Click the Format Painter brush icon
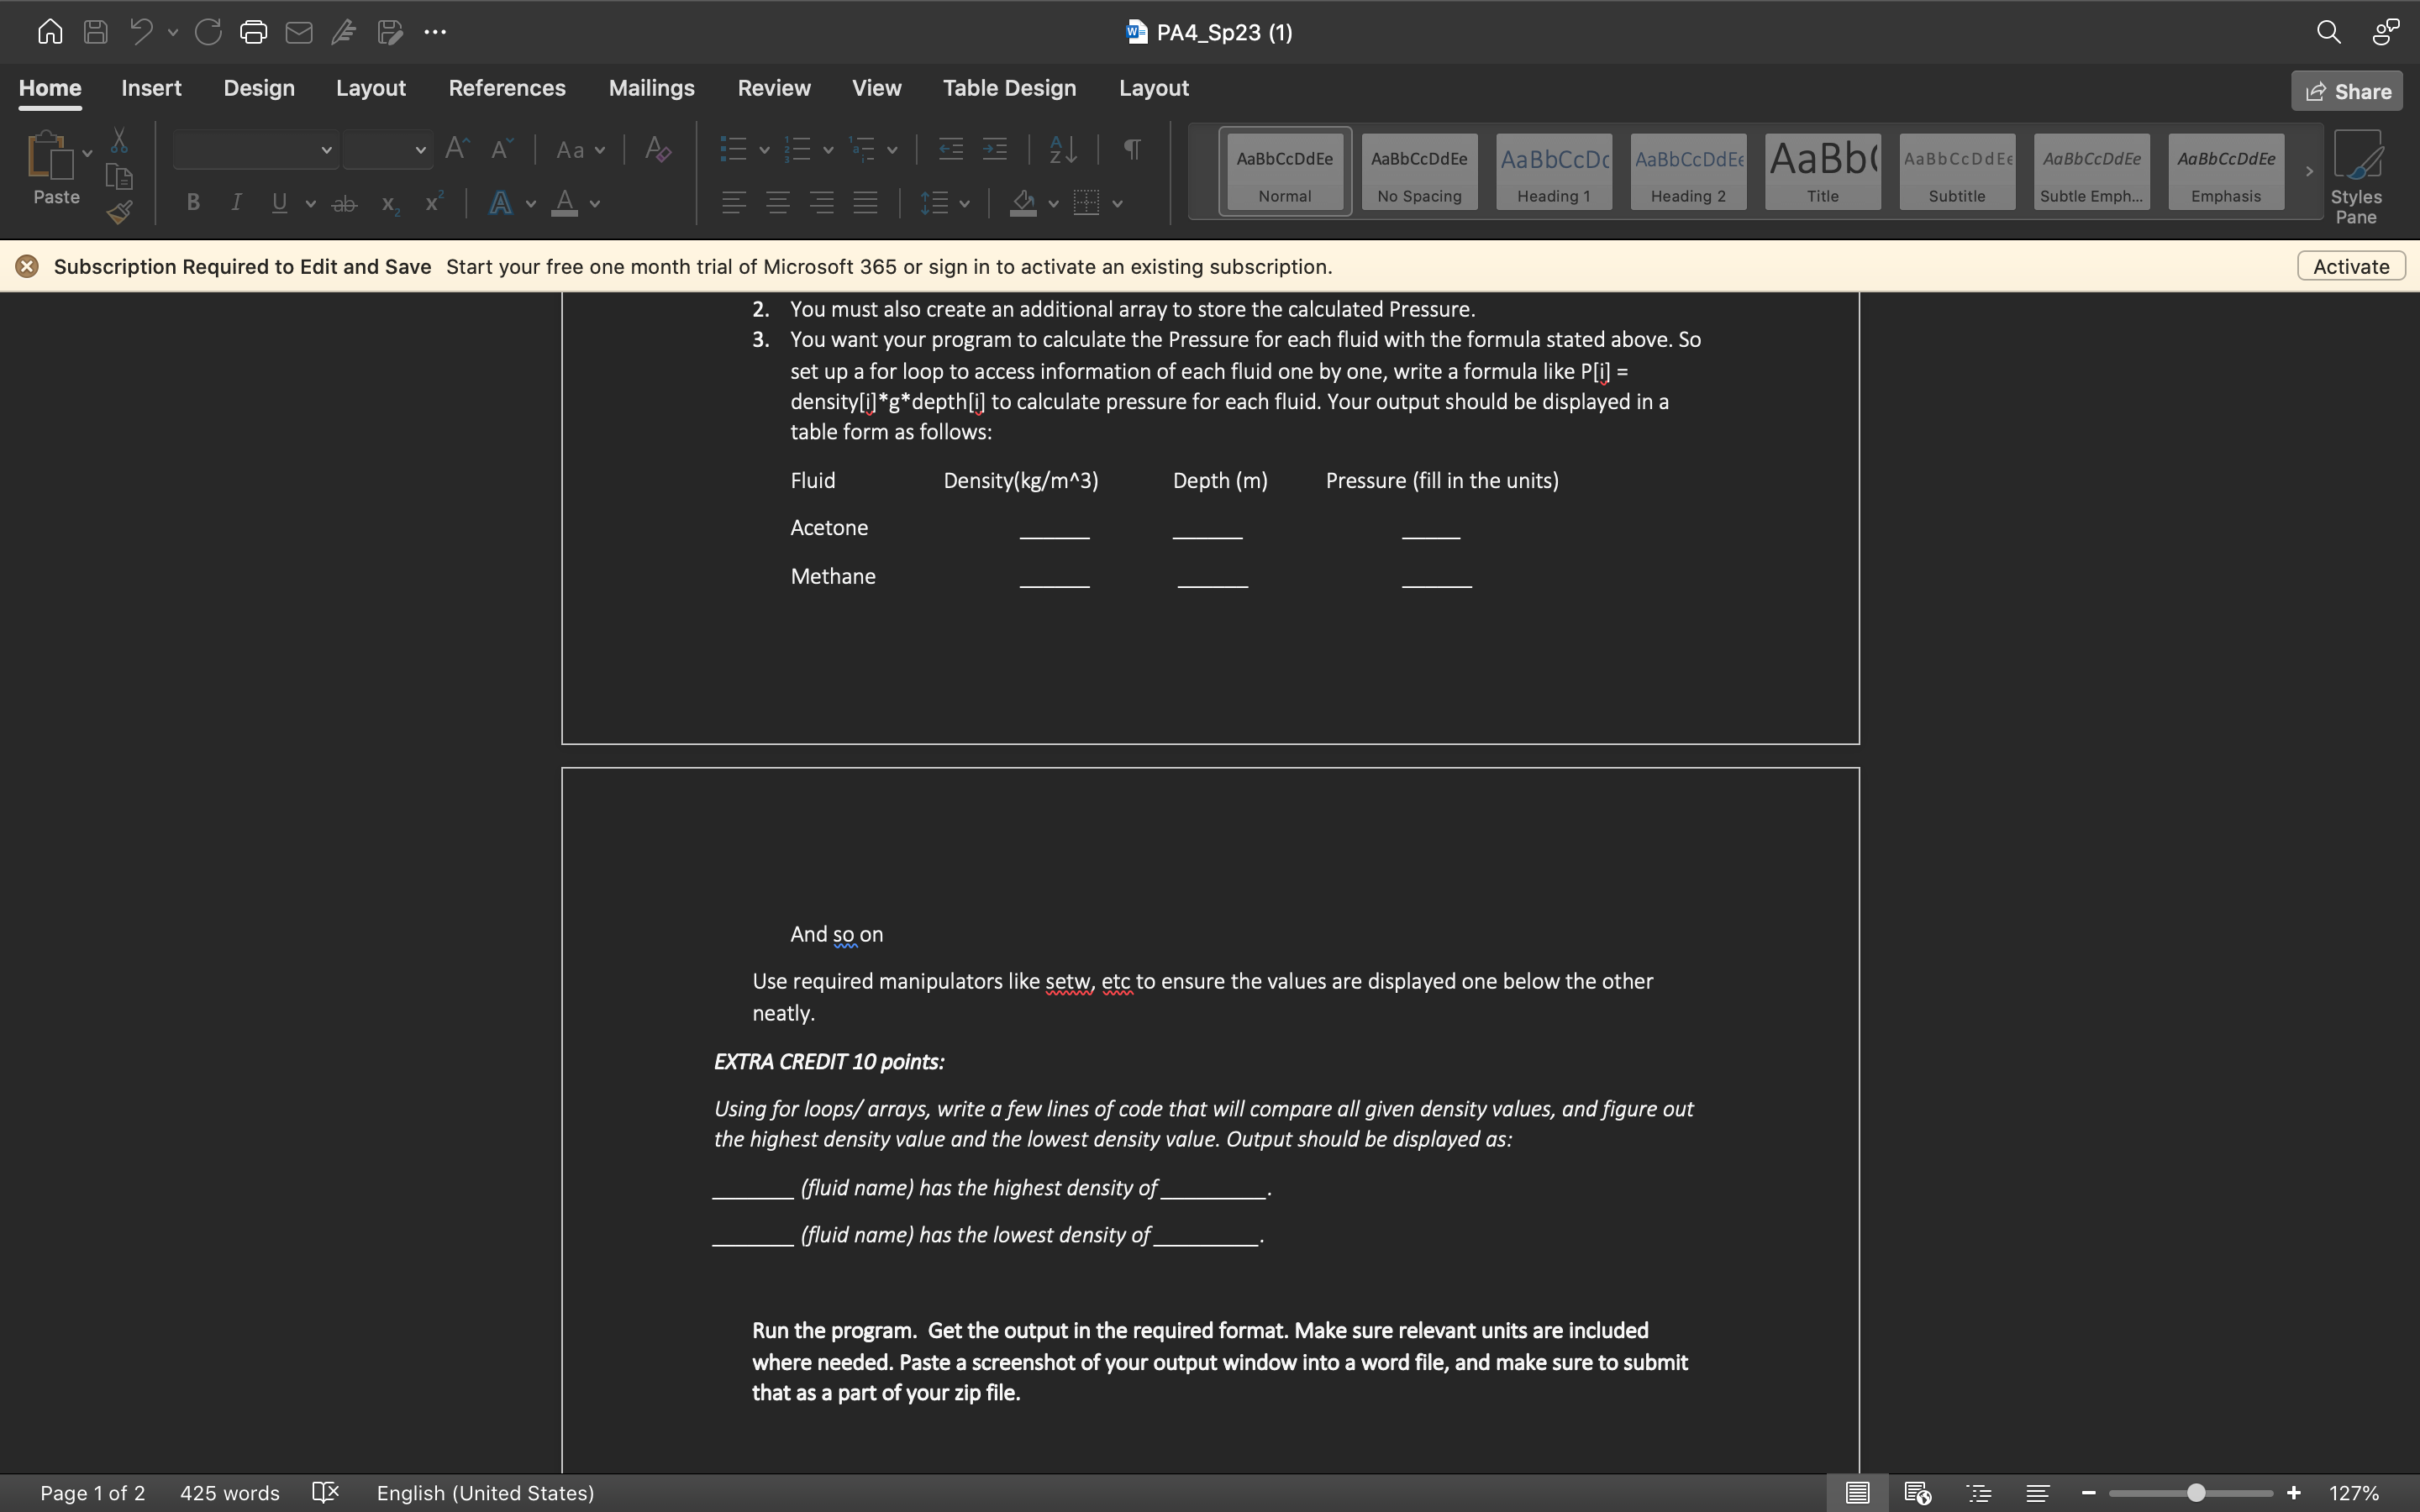Viewport: 2420px width, 1512px height. click(x=119, y=213)
